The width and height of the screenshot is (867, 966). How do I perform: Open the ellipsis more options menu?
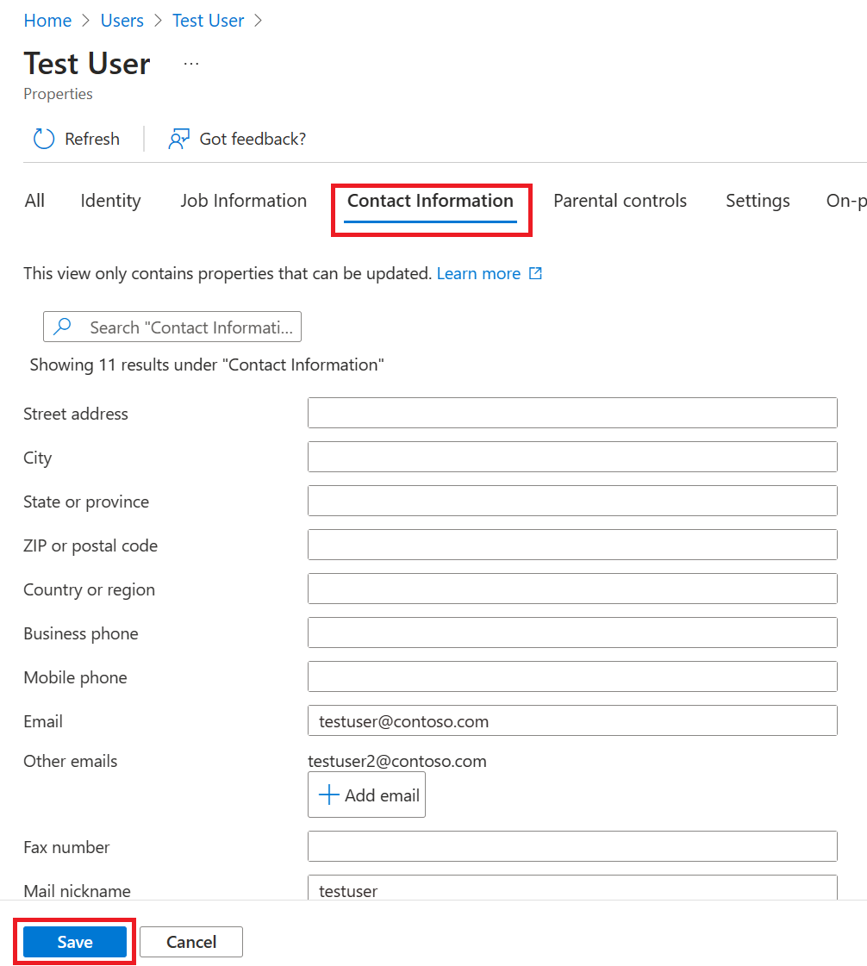191,64
